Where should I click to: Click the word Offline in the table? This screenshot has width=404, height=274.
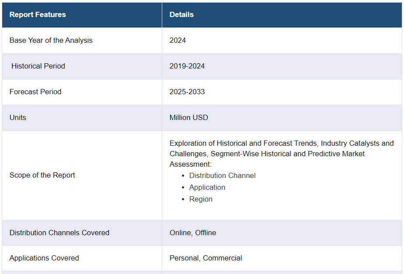point(205,233)
